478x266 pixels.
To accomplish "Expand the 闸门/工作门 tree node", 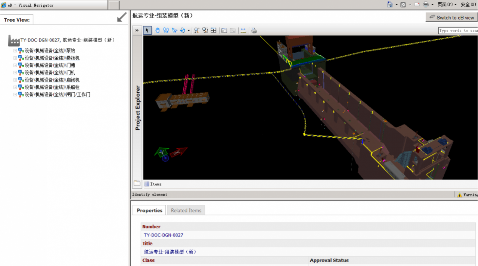I will 15,95.
